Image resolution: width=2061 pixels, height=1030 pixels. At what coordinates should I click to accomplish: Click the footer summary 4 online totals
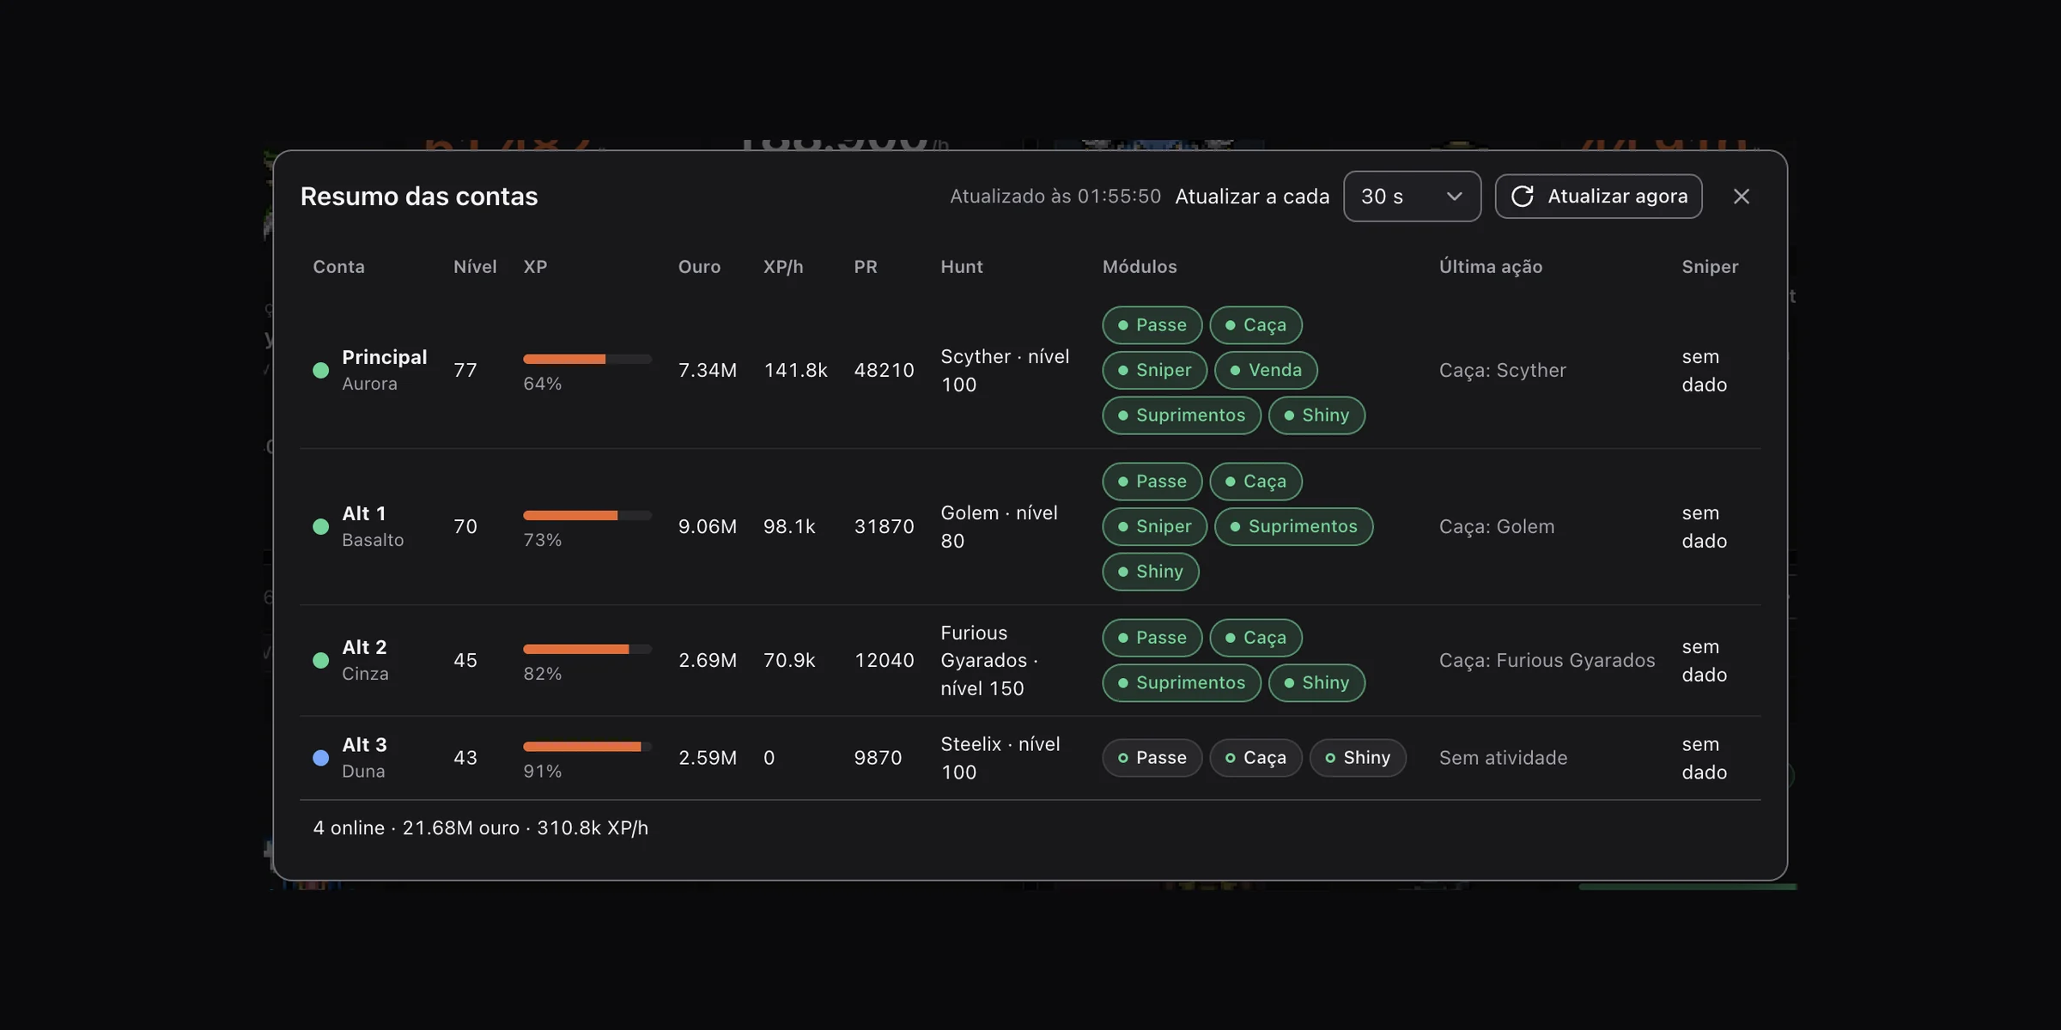[x=480, y=828]
